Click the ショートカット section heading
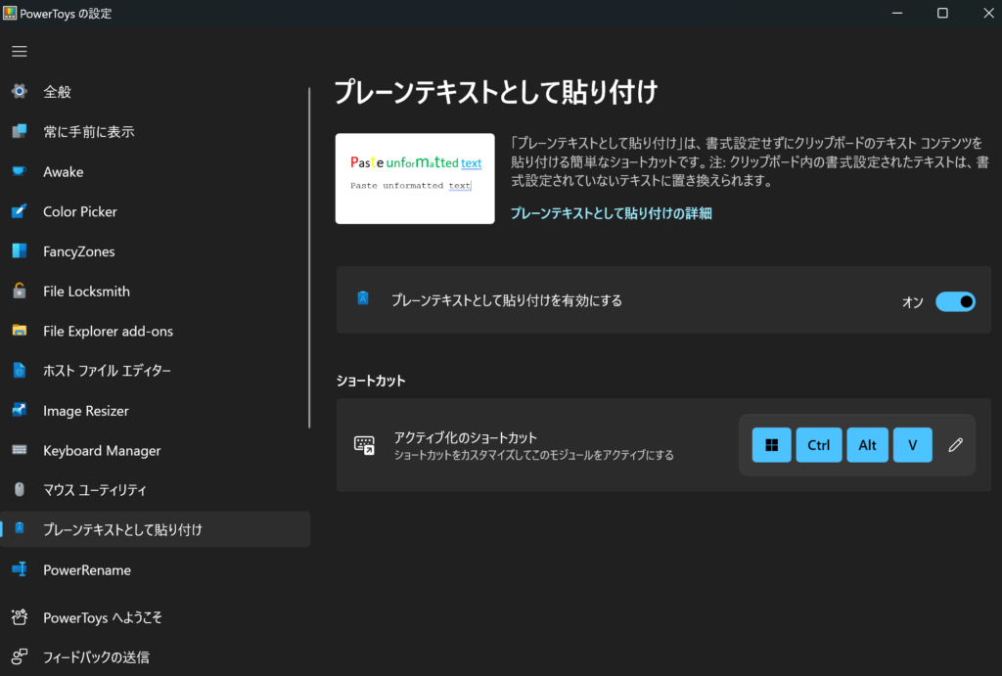 point(371,381)
